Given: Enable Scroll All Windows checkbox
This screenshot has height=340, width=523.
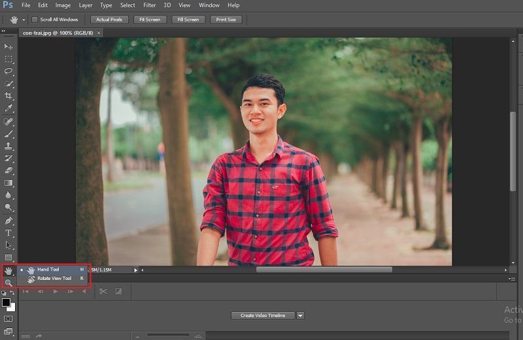Looking at the screenshot, I should coord(35,20).
